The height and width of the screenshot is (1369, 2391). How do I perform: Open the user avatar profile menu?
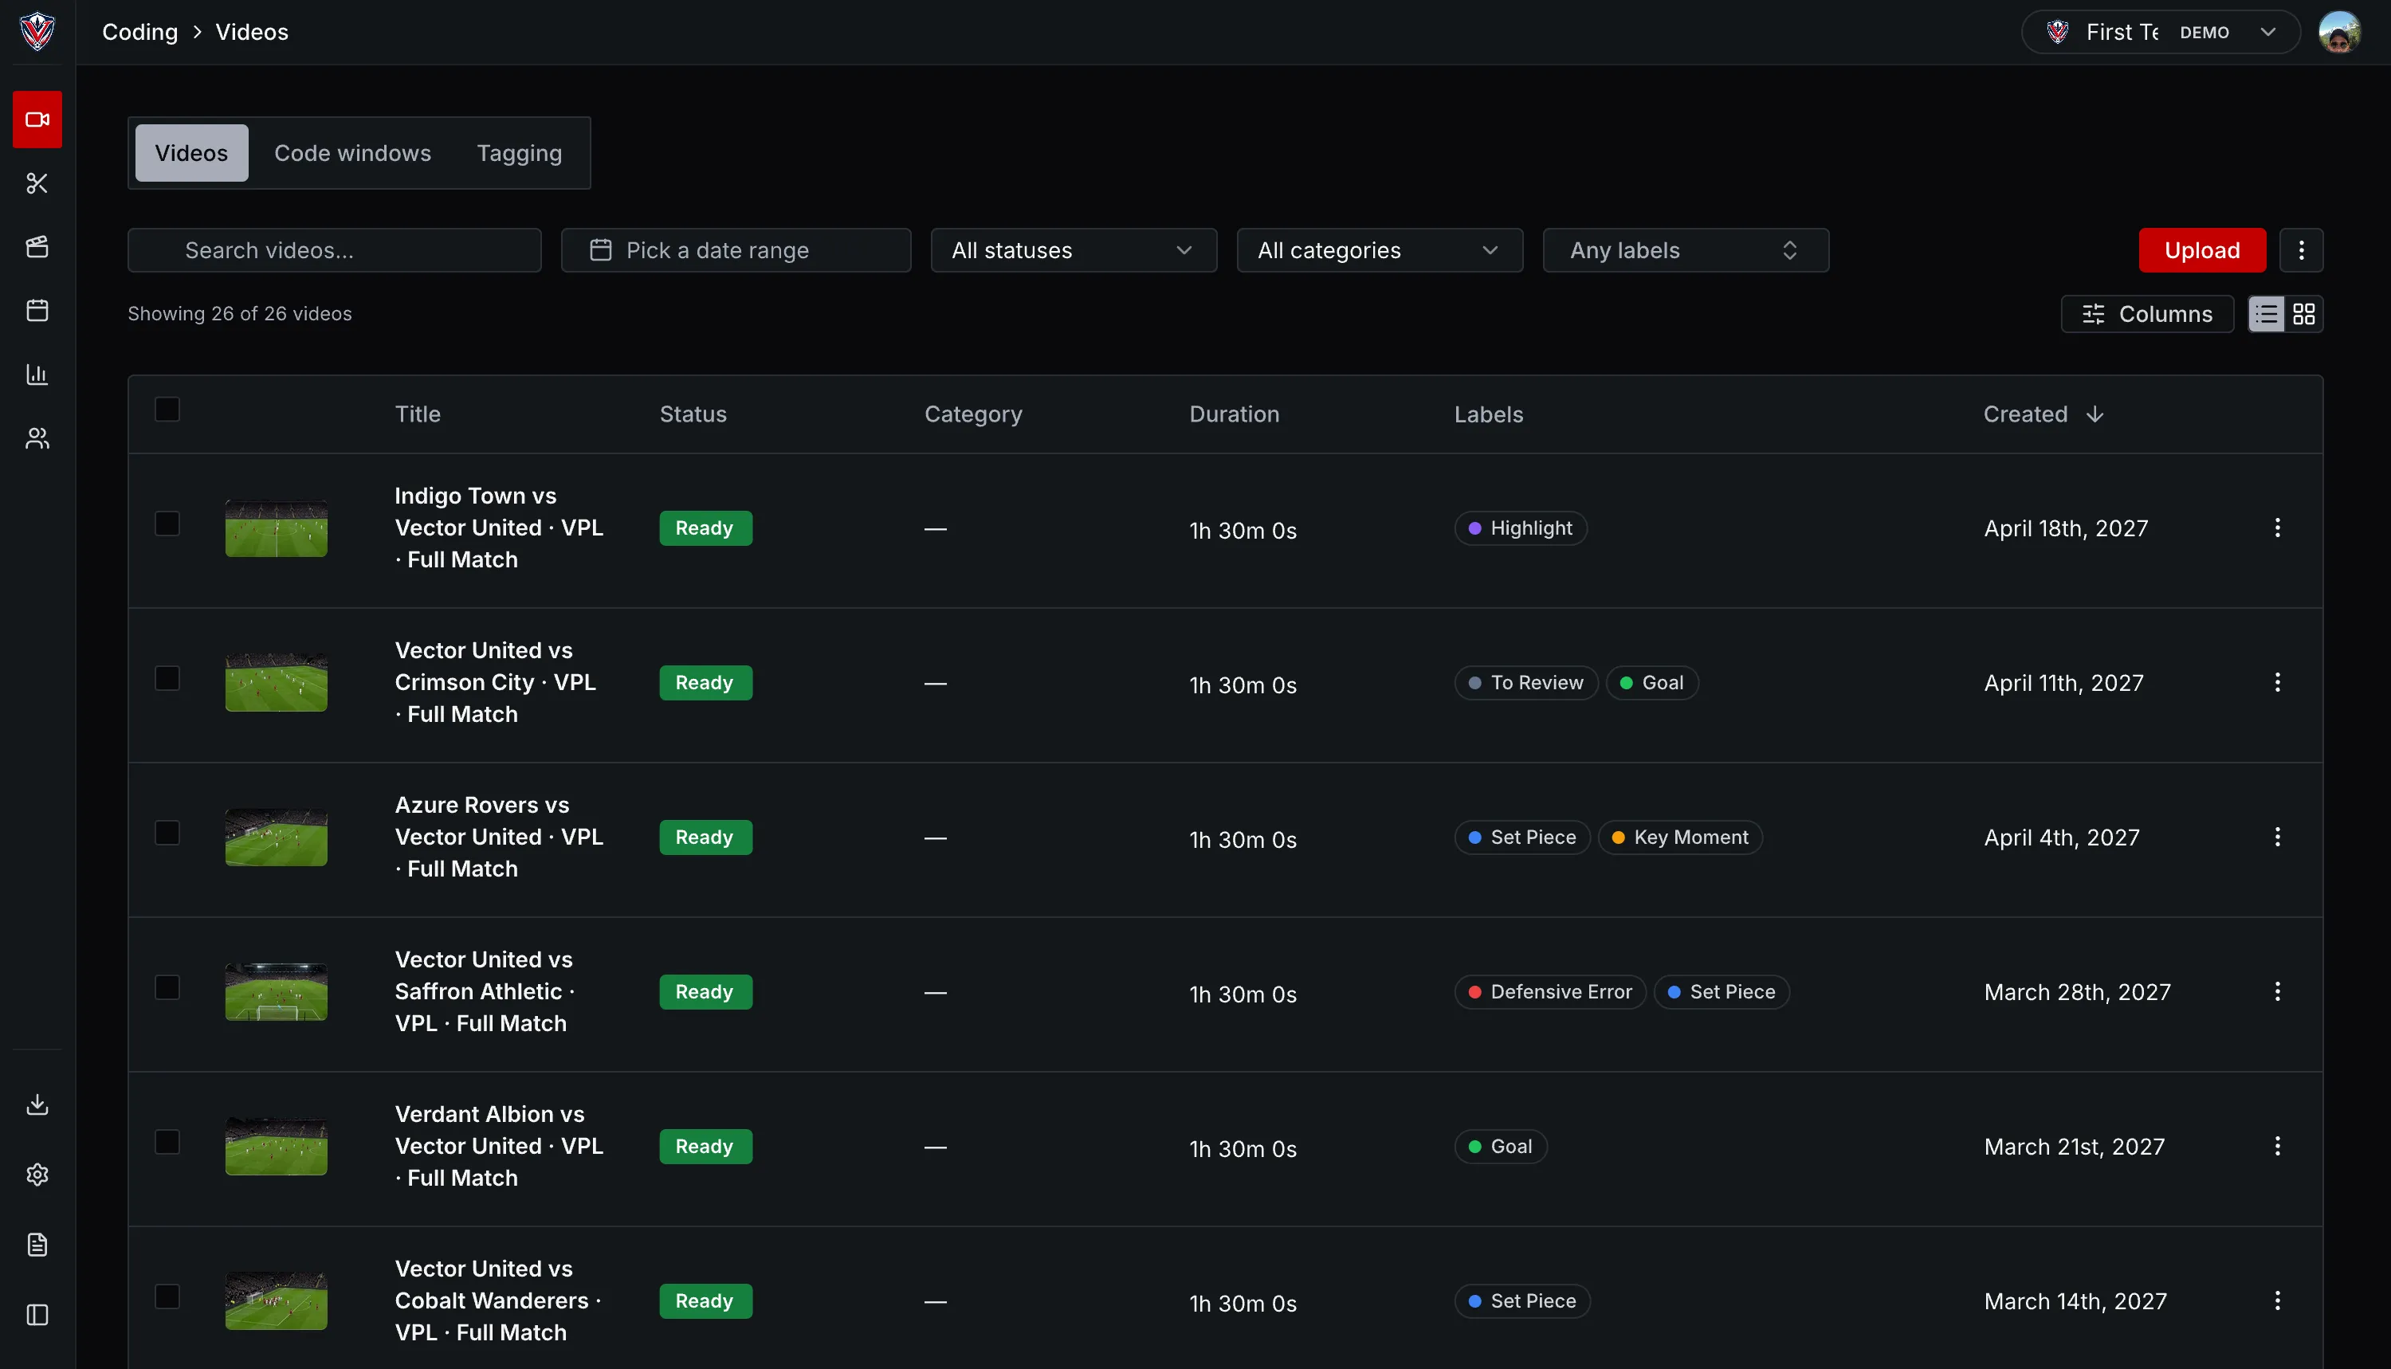click(2338, 32)
